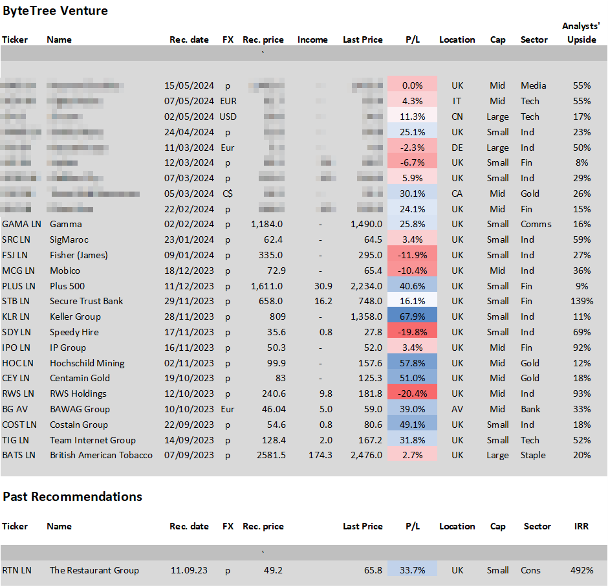Click the Bank sector cell
608x587 pixels.
pyautogui.click(x=530, y=409)
